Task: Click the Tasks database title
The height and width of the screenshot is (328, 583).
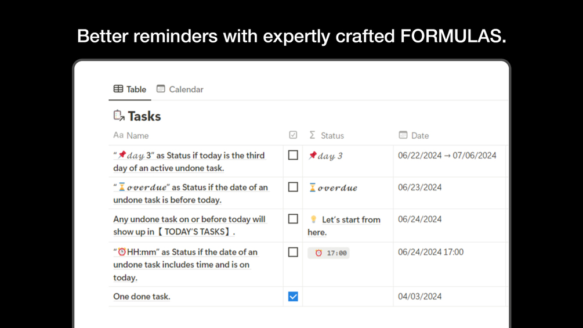Action: pos(144,116)
